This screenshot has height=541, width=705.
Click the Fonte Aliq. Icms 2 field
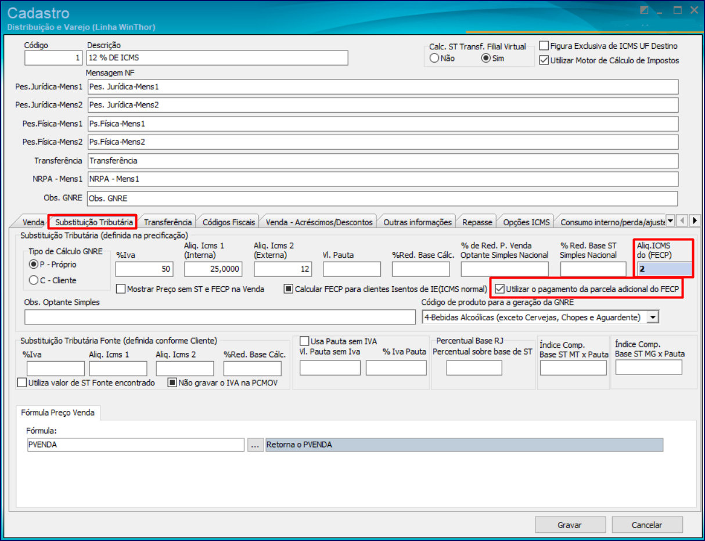point(185,369)
